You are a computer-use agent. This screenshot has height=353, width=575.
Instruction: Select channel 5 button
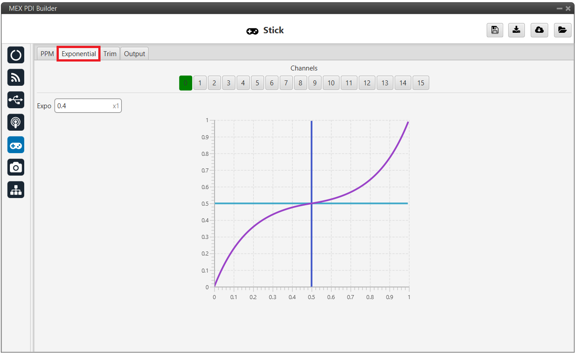coord(257,83)
